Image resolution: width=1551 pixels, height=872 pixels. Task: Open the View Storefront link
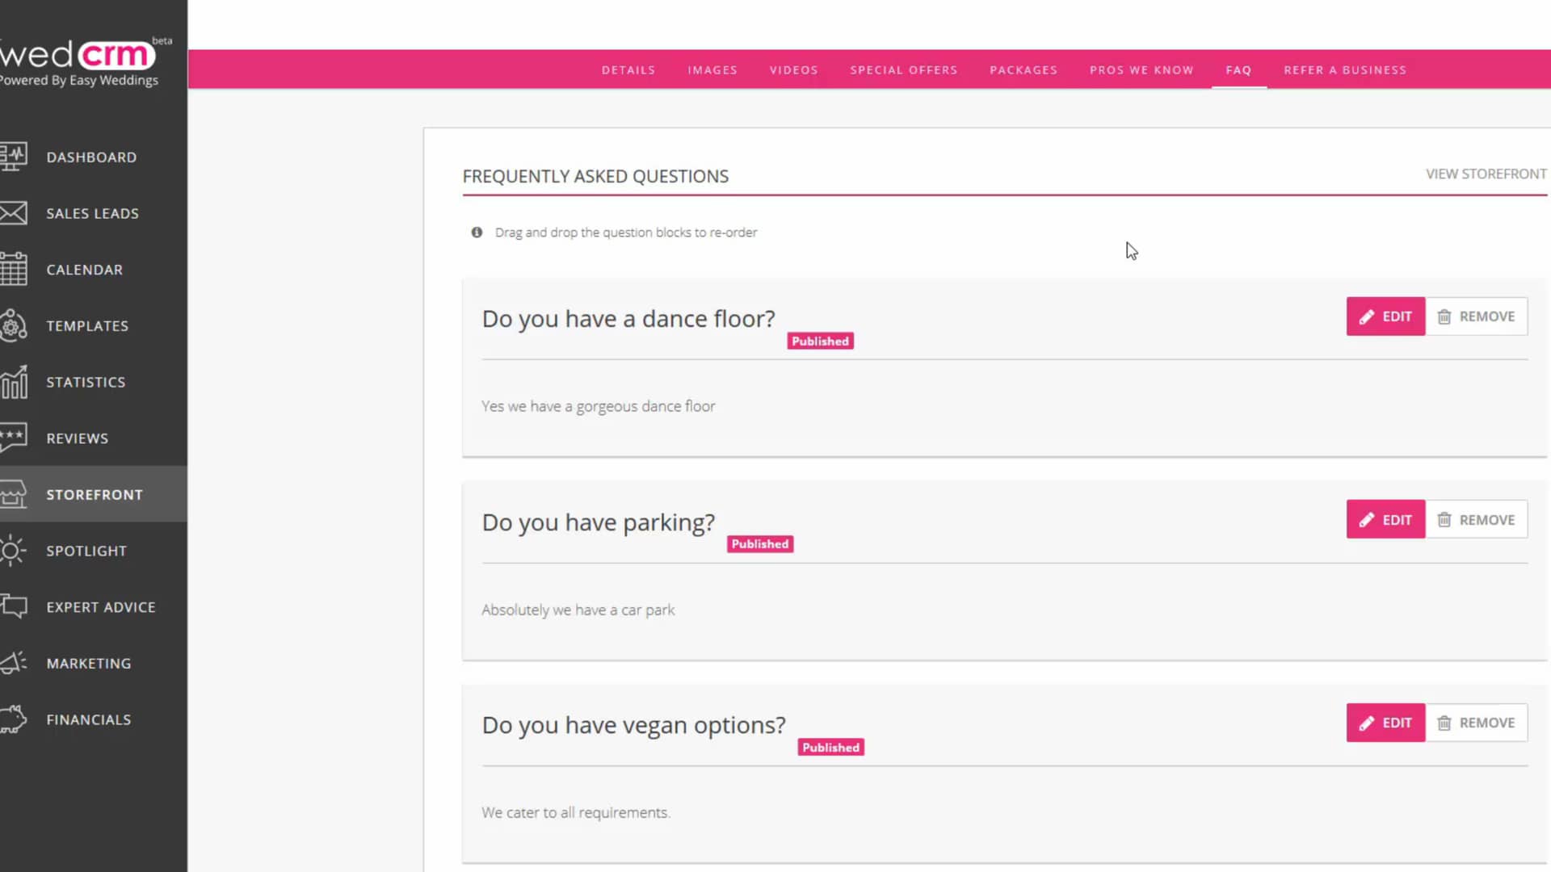tap(1485, 174)
